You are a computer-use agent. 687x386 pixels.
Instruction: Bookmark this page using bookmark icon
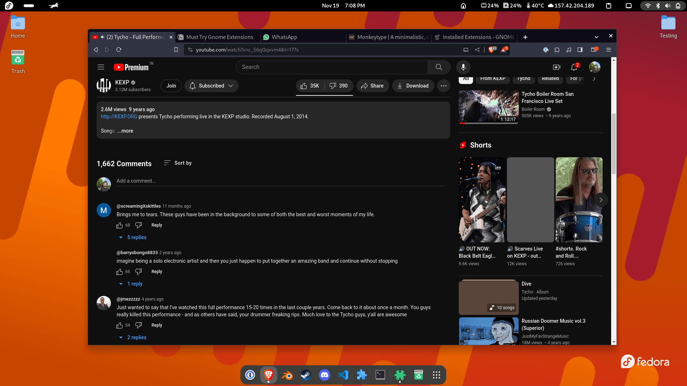click(x=176, y=50)
